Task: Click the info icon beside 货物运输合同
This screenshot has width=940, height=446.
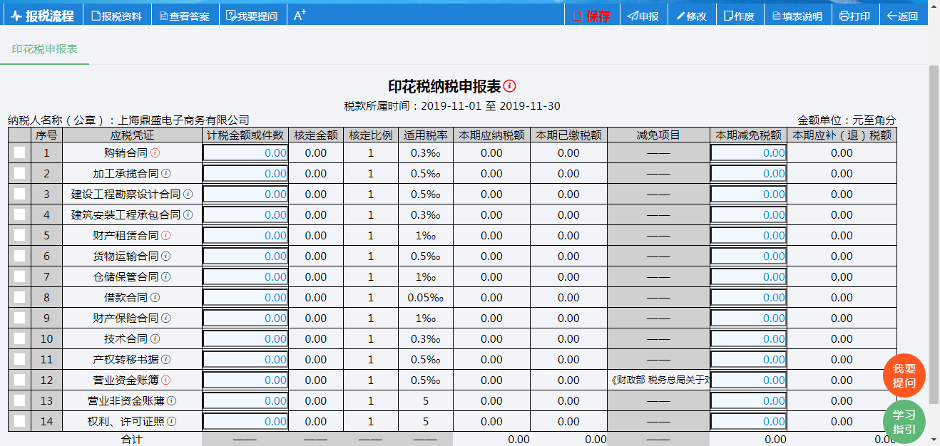Action: [165, 256]
